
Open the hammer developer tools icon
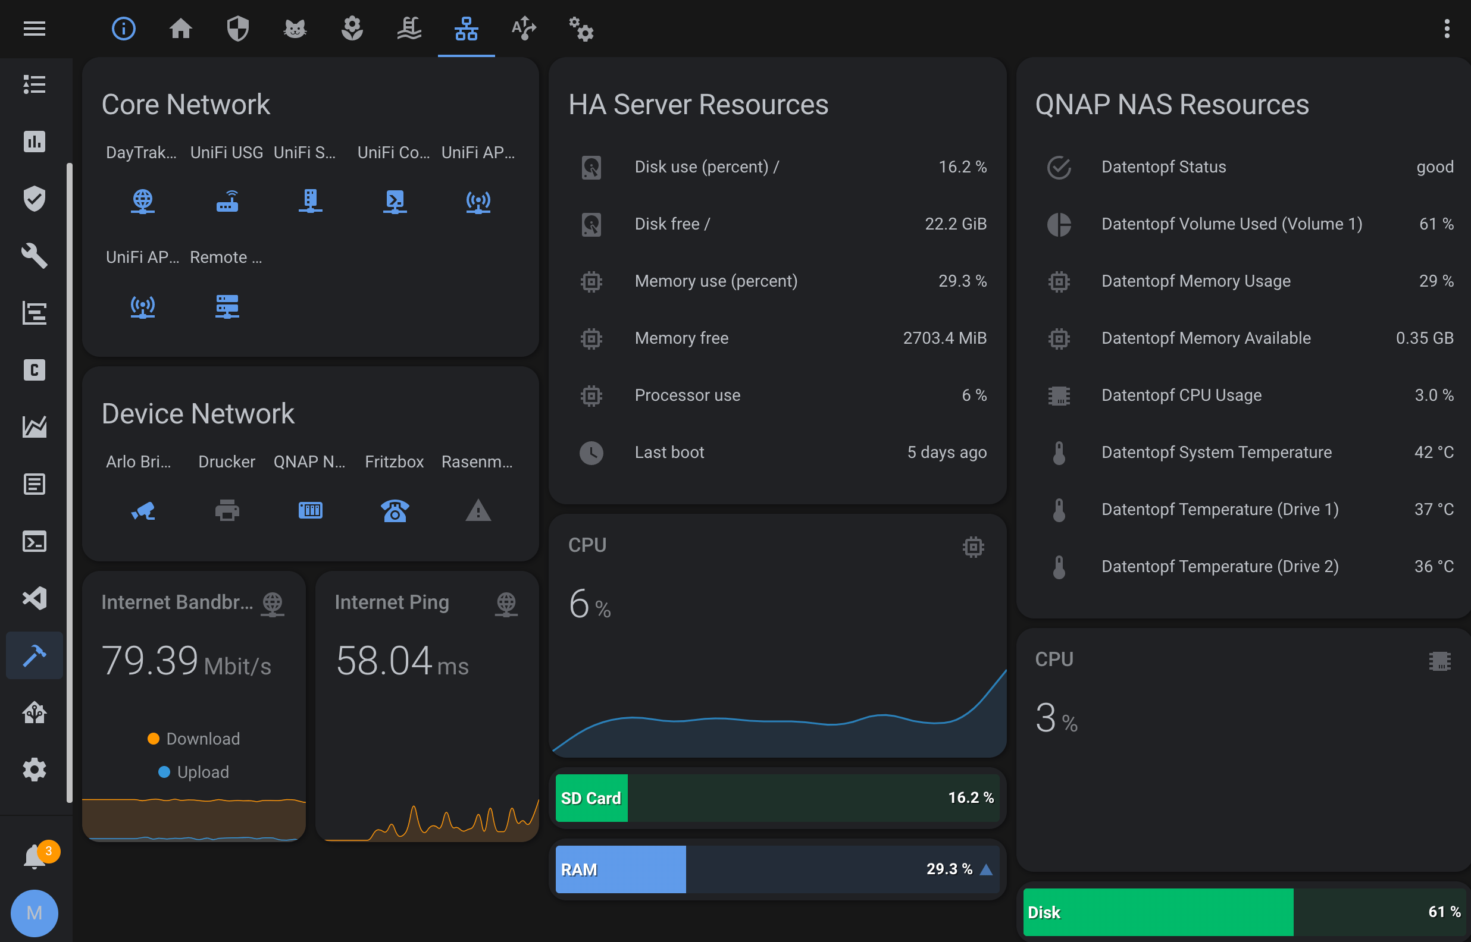coord(35,655)
